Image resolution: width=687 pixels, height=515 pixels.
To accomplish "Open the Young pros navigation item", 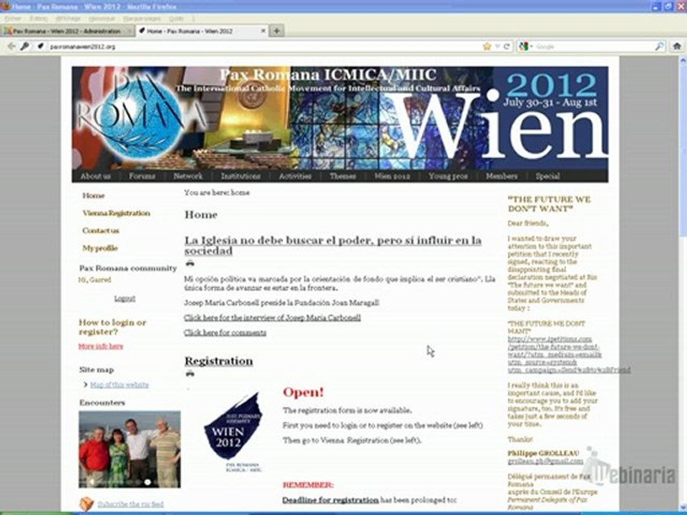I will coord(448,176).
